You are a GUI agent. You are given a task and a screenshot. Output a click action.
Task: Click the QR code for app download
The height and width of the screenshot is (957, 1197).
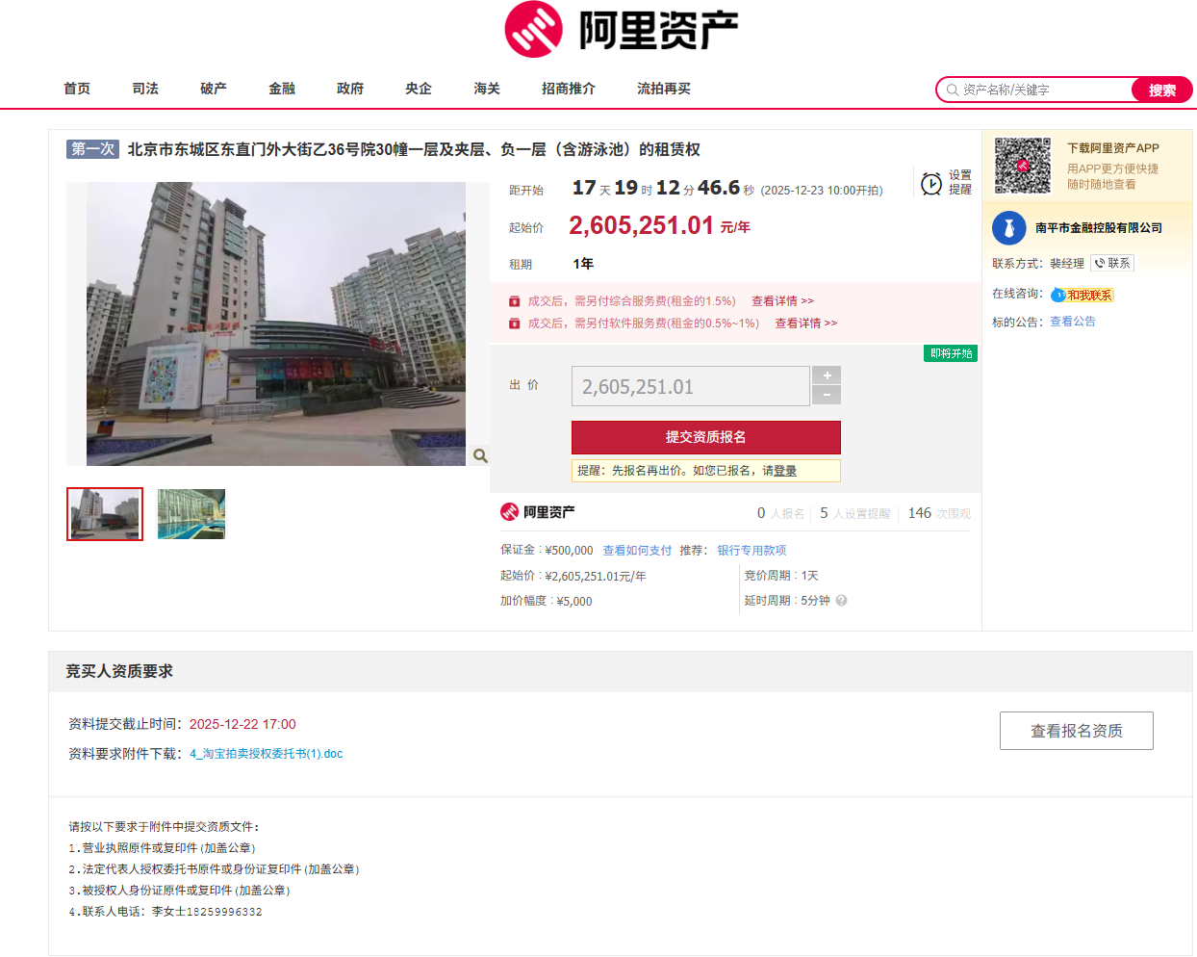pyautogui.click(x=1022, y=166)
